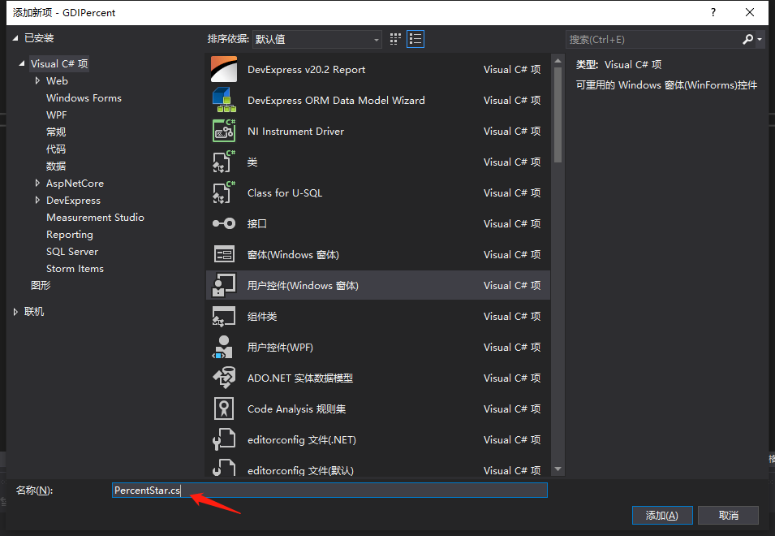The image size is (775, 536).
Task: Select the 常规 category
Action: point(56,132)
